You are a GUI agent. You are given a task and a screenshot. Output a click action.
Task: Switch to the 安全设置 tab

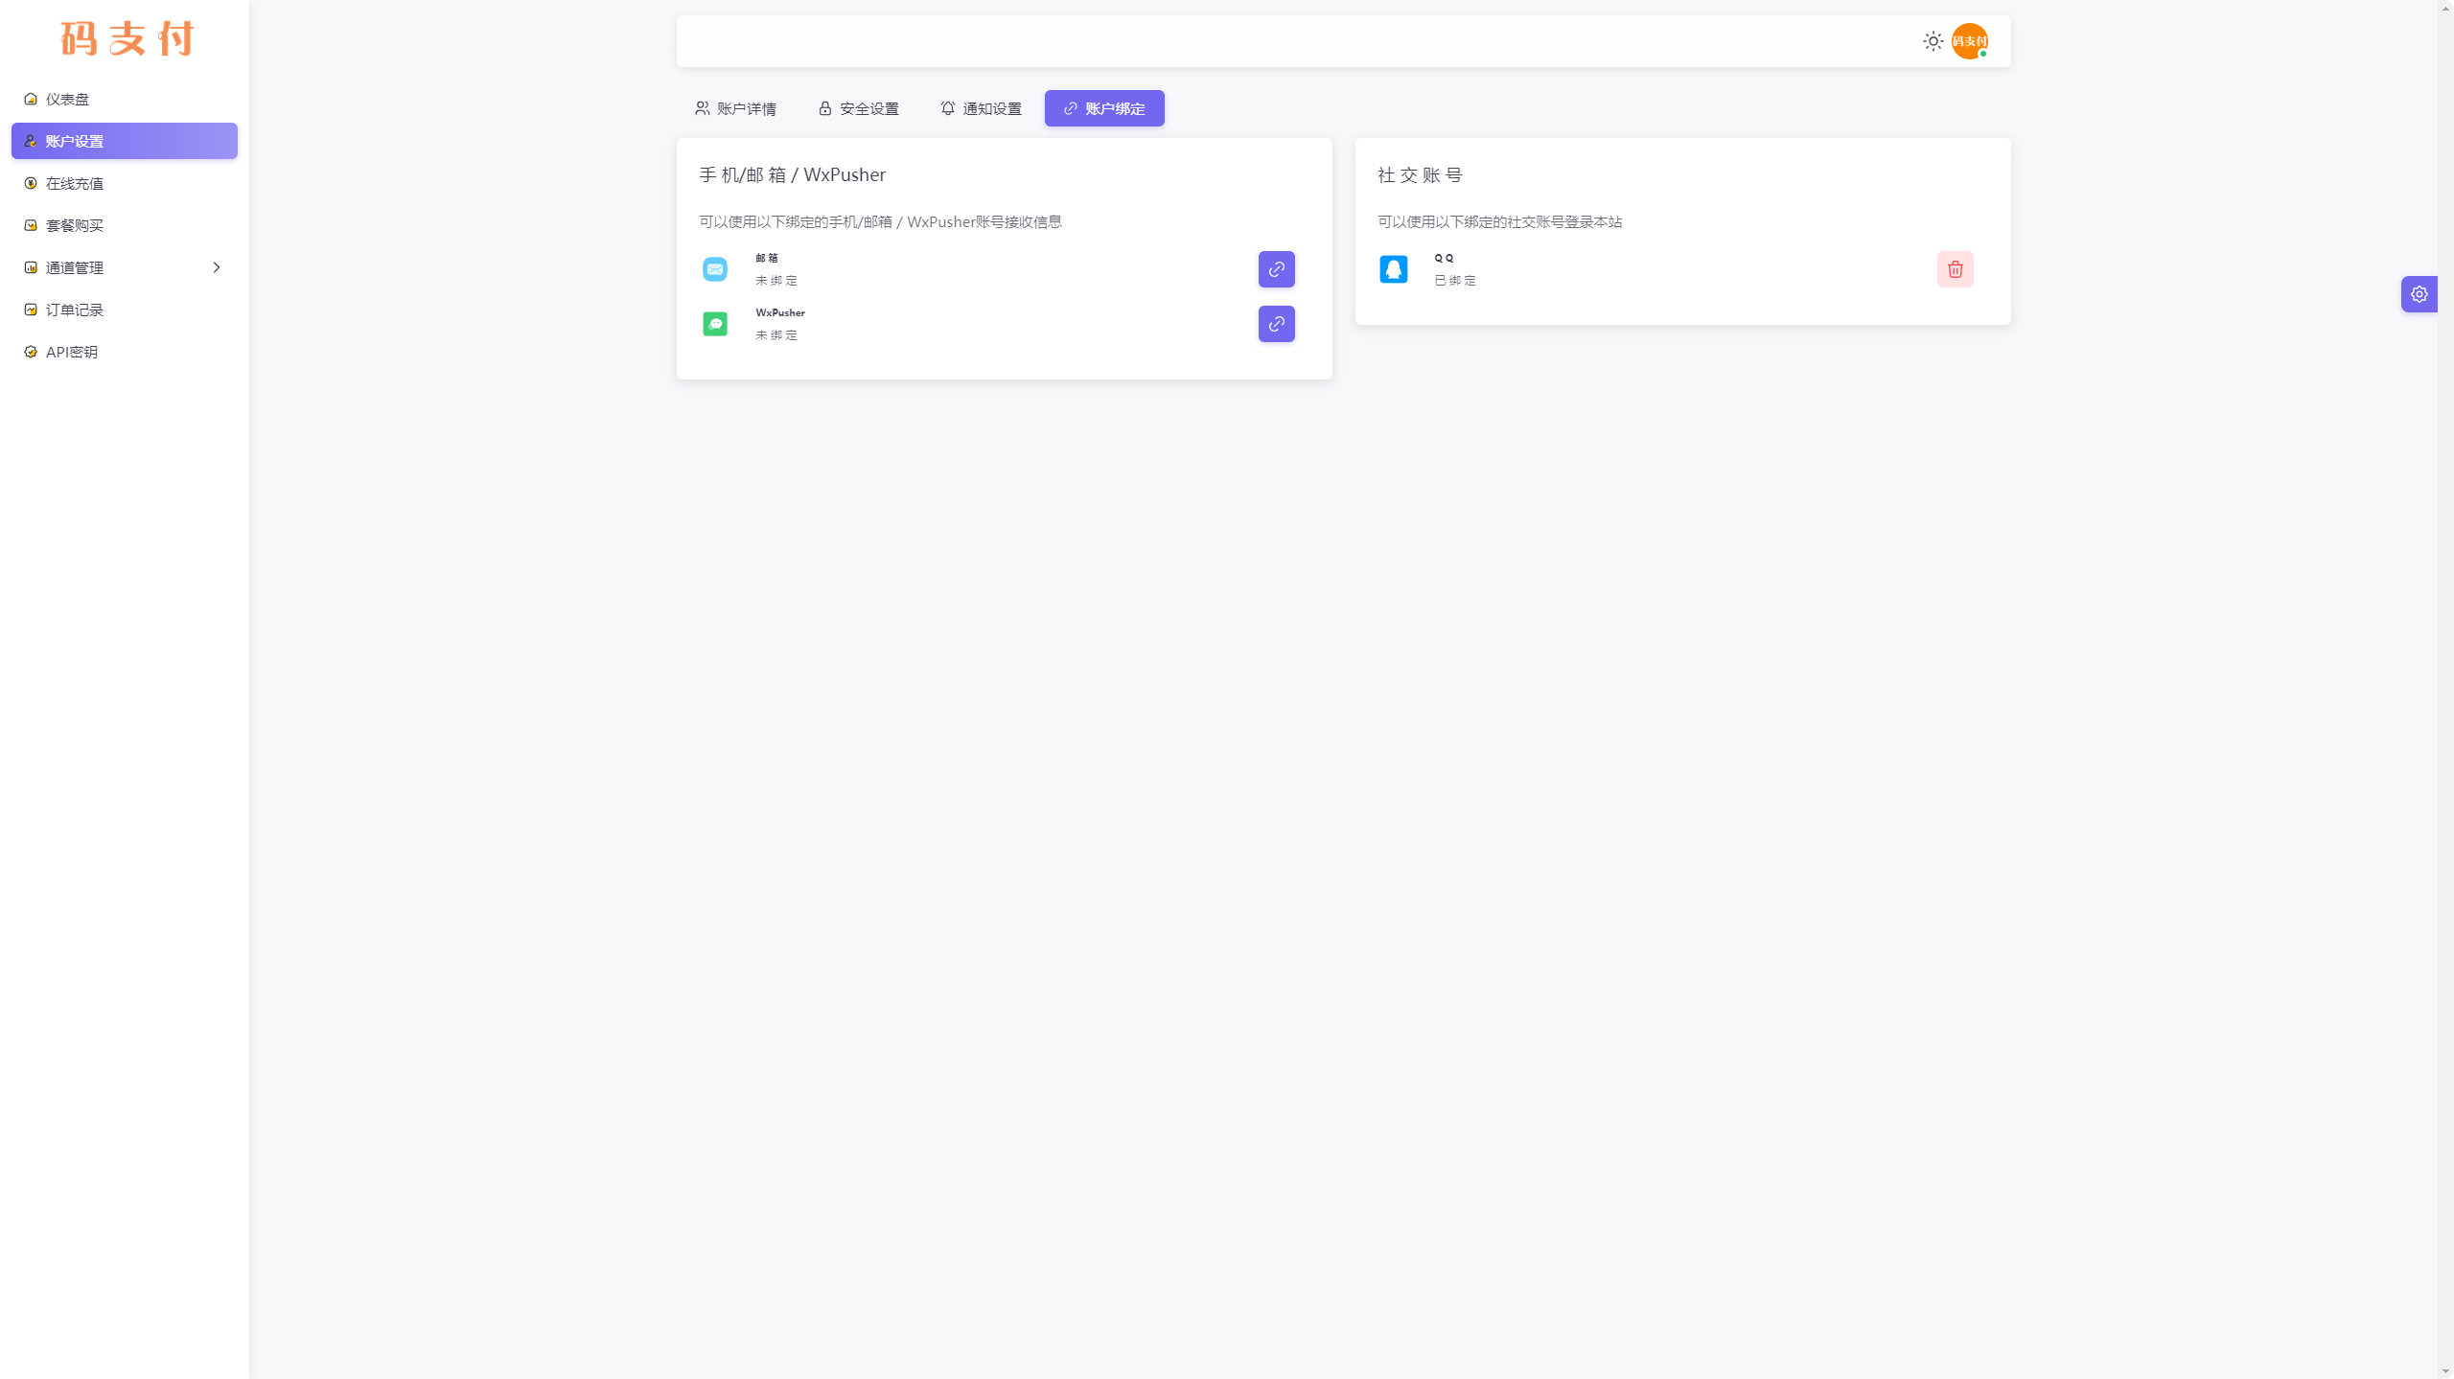[859, 108]
